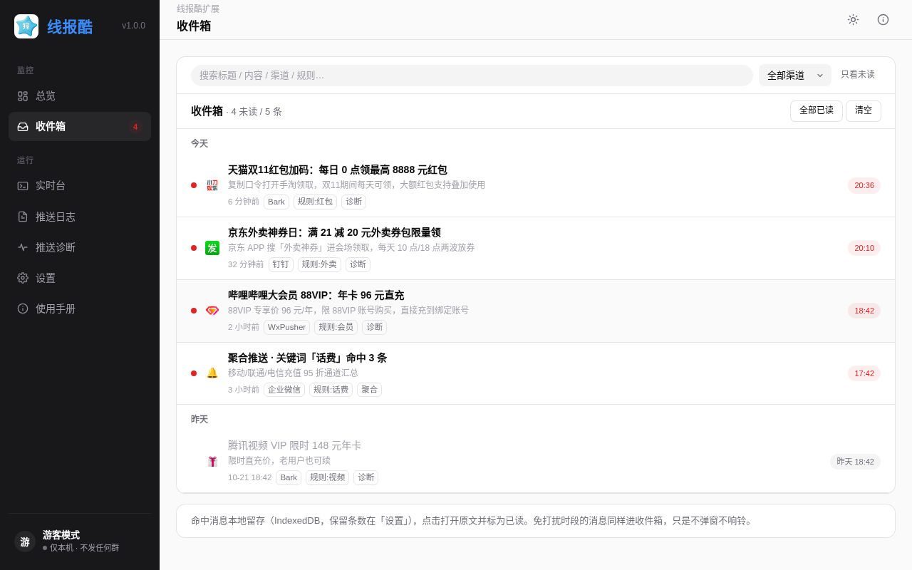This screenshot has width=912, height=570.
Task: Click the 推送日志 document icon
Action: pyautogui.click(x=23, y=217)
